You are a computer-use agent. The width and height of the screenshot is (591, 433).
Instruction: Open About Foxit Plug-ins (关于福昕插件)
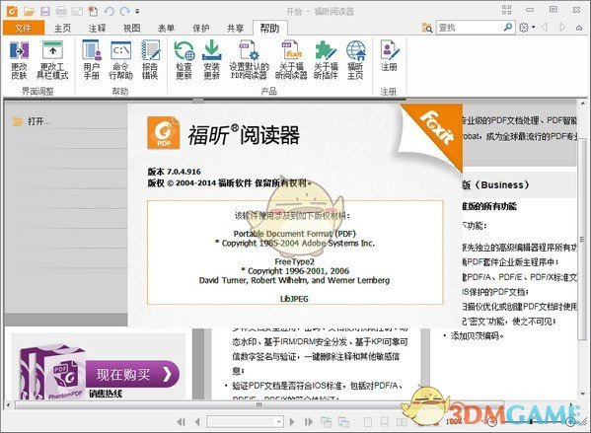(326, 60)
